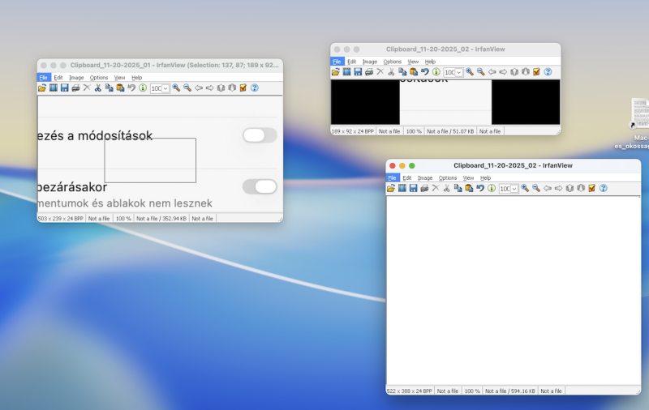This screenshot has width=649, height=410.
Task: Click '522 x 388 x 24 BPP' status entry
Action: 410,391
